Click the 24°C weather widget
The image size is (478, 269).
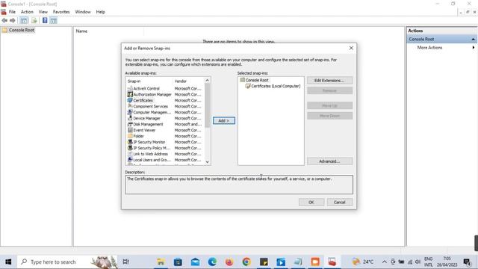coord(363,262)
